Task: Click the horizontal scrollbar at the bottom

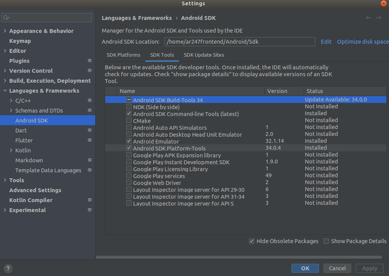Action: [x=239, y=257]
